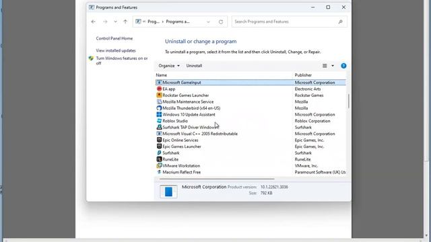This screenshot has height=242, width=431.
Task: Click the change view icon
Action: tap(325, 66)
